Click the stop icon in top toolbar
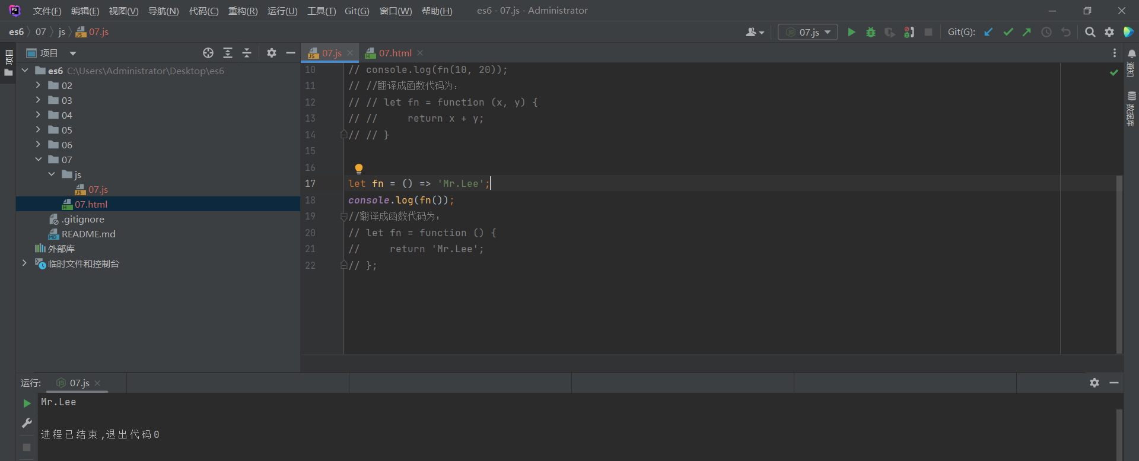The height and width of the screenshot is (461, 1139). pyautogui.click(x=928, y=32)
